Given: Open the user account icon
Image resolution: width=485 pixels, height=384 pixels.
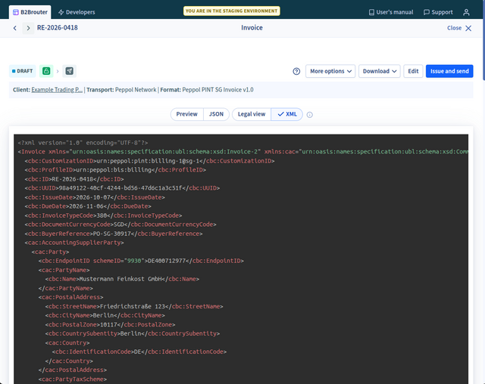Looking at the screenshot, I should tap(466, 12).
